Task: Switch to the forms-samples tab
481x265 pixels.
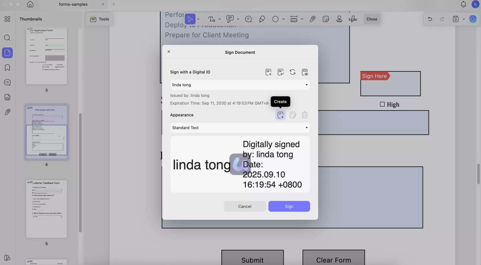Action: (73, 4)
